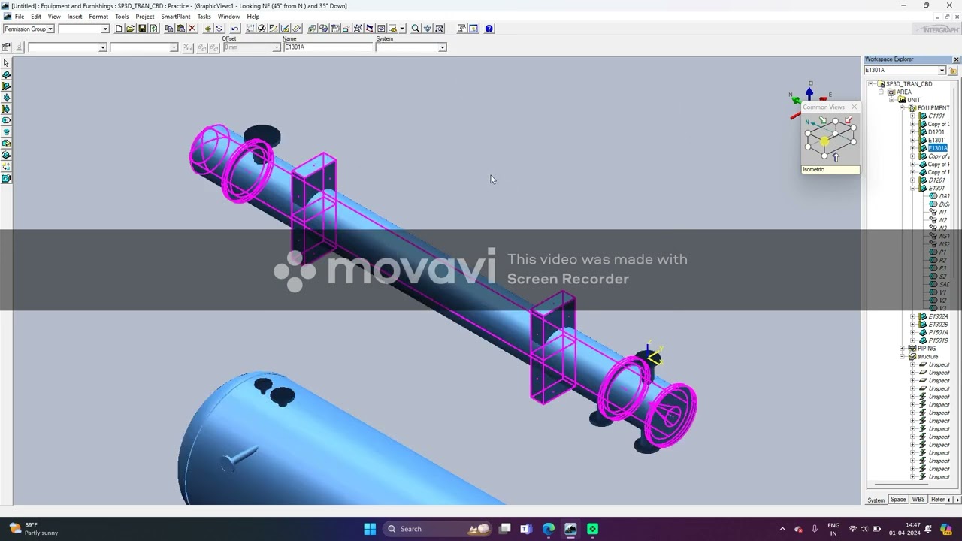The width and height of the screenshot is (962, 541).
Task: Click the Windows Start button
Action: (x=370, y=529)
